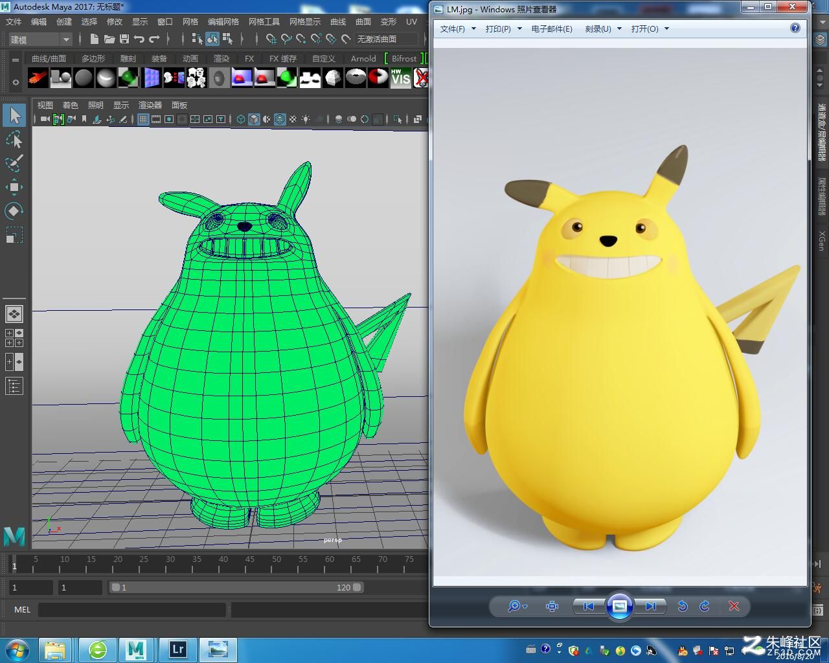Click the Open Scene folder icon
The height and width of the screenshot is (663, 829).
click(x=109, y=39)
